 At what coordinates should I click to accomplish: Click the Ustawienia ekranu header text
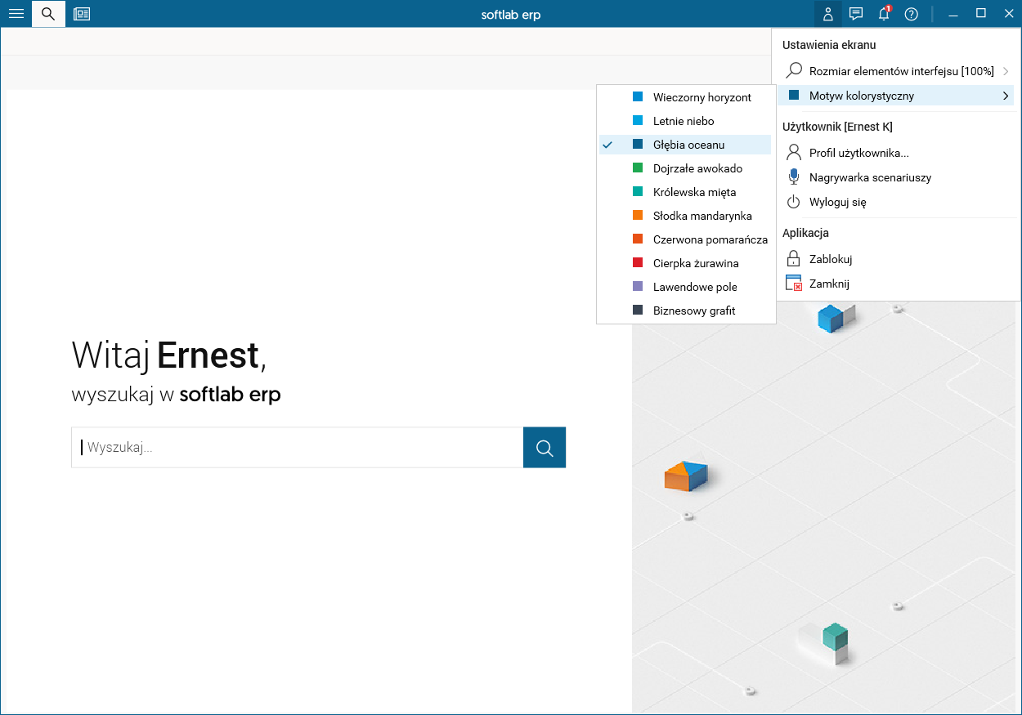pyautogui.click(x=829, y=45)
